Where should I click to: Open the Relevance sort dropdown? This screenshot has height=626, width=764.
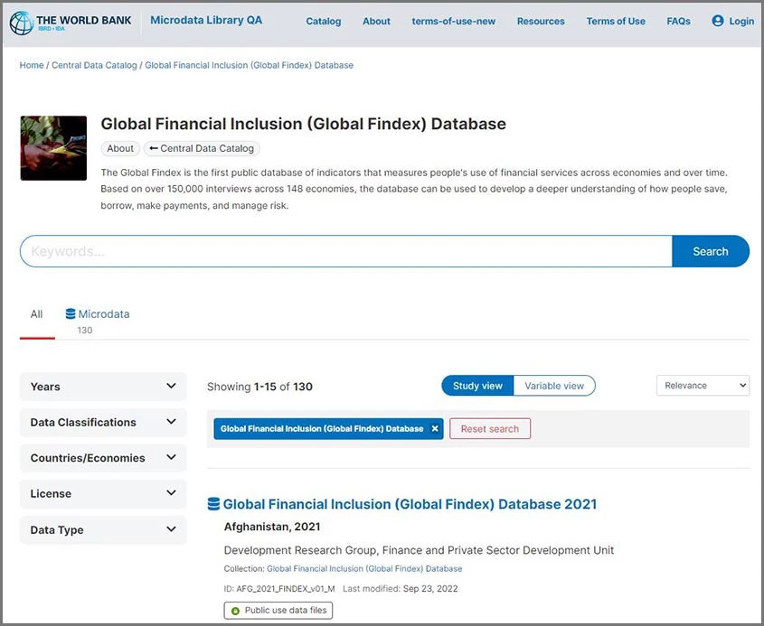pos(703,386)
